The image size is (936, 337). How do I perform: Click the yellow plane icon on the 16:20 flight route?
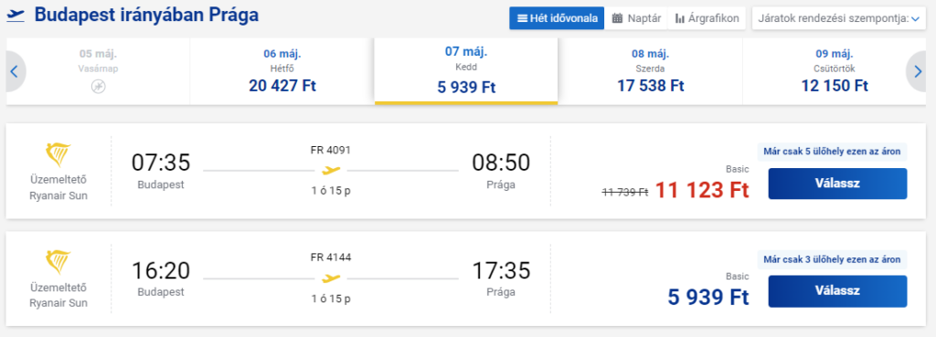point(331,278)
